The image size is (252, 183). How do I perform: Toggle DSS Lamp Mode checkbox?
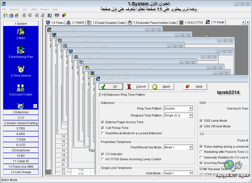click(201, 121)
